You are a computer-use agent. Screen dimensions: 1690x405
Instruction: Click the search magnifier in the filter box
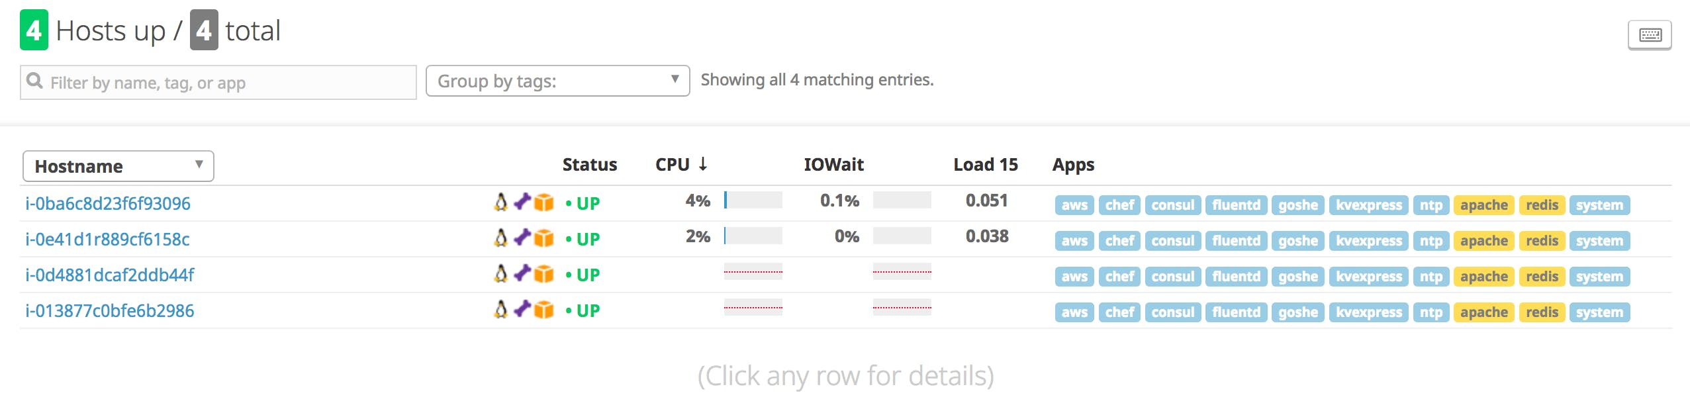[x=35, y=81]
